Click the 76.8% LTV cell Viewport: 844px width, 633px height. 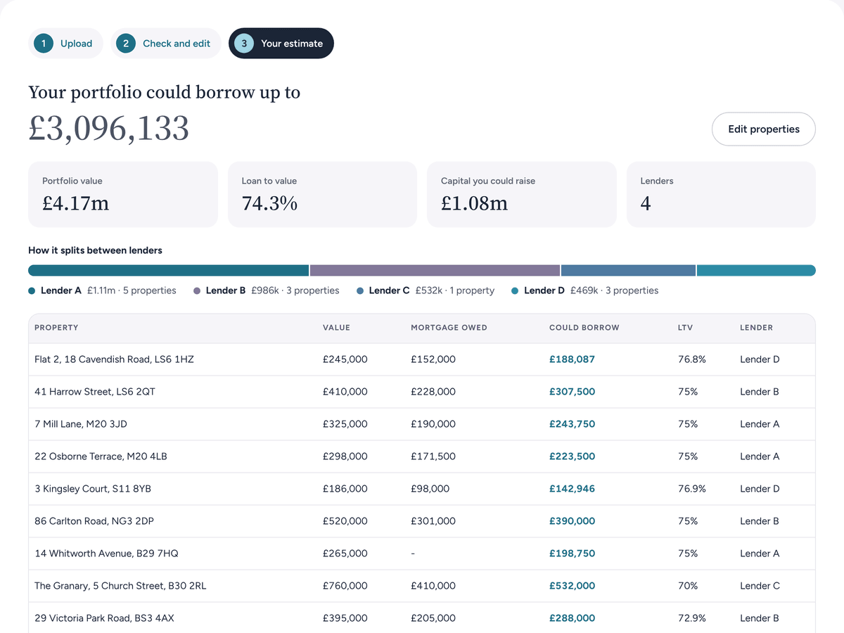(692, 359)
